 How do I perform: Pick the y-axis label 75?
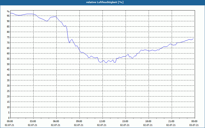coord(8,37)
